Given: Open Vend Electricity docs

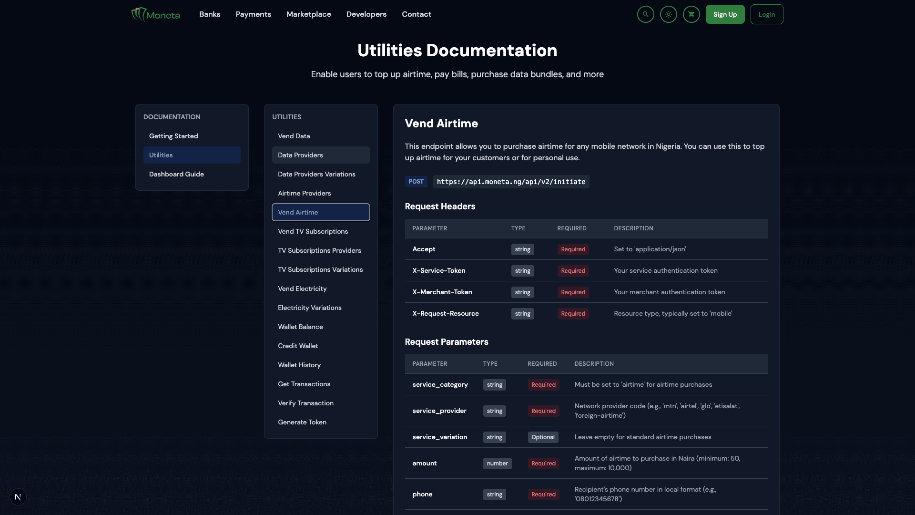Looking at the screenshot, I should pos(321,288).
